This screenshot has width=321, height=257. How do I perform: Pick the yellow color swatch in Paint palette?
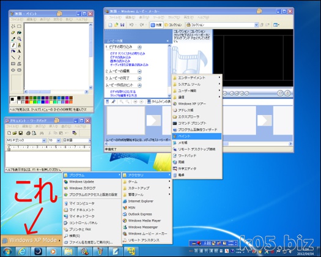[x=31, y=102]
